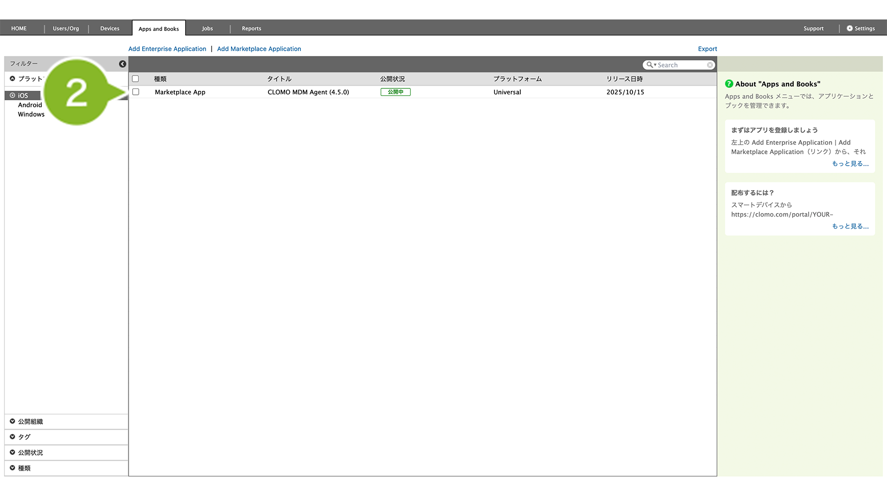The width and height of the screenshot is (887, 499).
Task: Filter by Android platform
Action: [30, 105]
